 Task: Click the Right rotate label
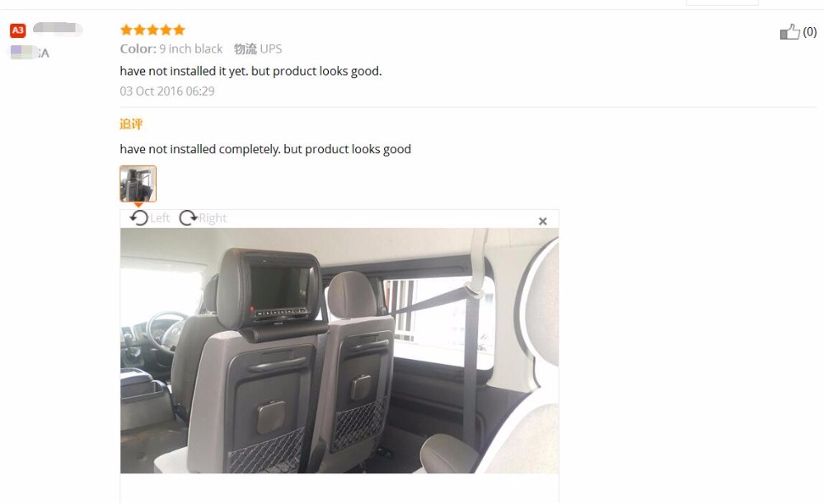[213, 218]
